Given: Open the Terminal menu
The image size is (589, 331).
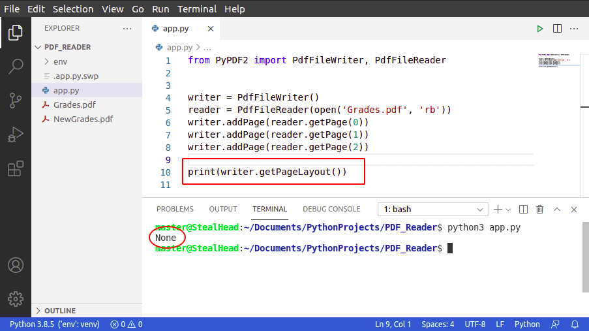Looking at the screenshot, I should 197,8.
